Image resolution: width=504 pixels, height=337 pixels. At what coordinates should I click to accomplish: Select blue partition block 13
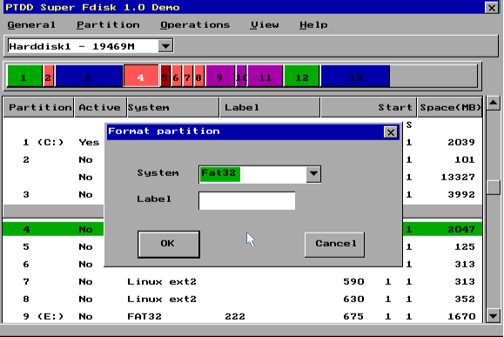pyautogui.click(x=355, y=76)
